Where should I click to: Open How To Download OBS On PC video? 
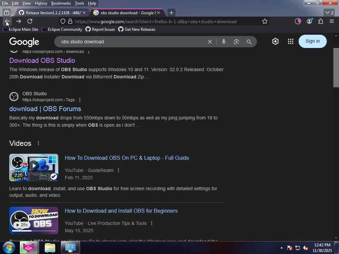click(x=127, y=158)
